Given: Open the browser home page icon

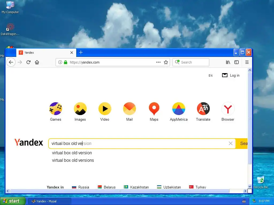Looking at the screenshot, I should point(37,62).
